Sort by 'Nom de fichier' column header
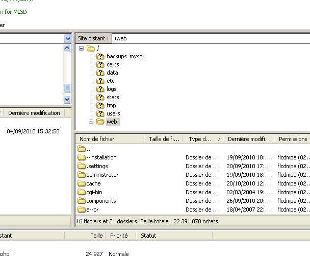310x256 pixels. (x=110, y=139)
